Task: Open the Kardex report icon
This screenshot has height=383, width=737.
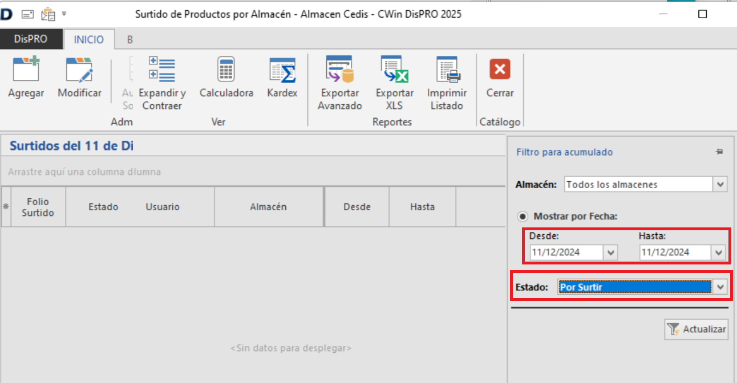Action: point(282,70)
